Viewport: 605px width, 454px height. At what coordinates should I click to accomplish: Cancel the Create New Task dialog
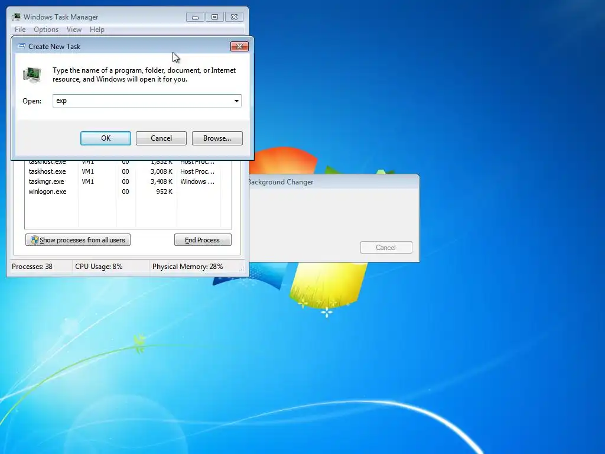point(161,138)
